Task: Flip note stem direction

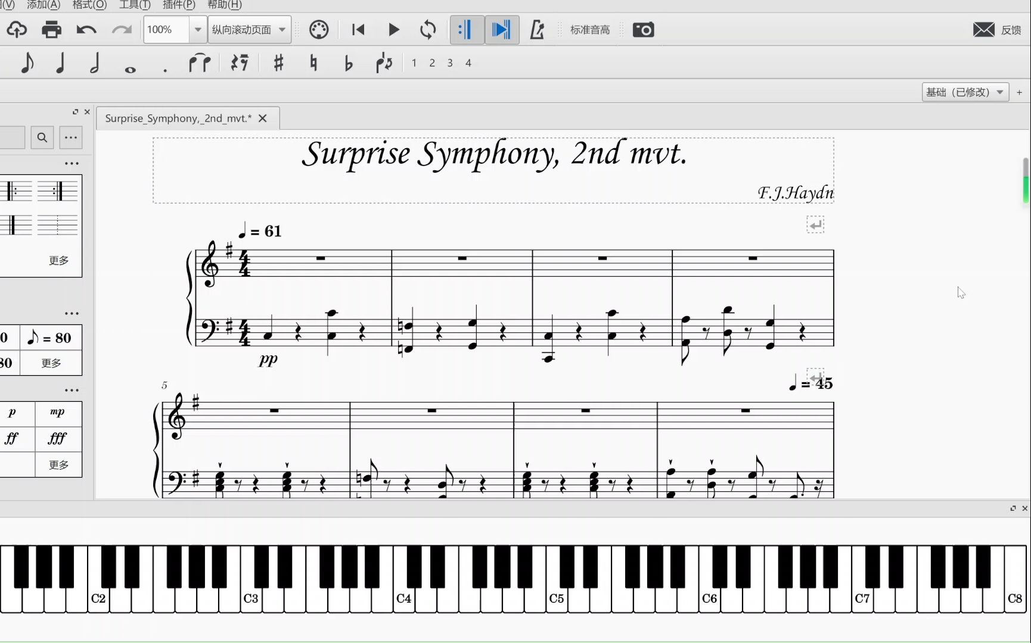Action: [x=384, y=63]
